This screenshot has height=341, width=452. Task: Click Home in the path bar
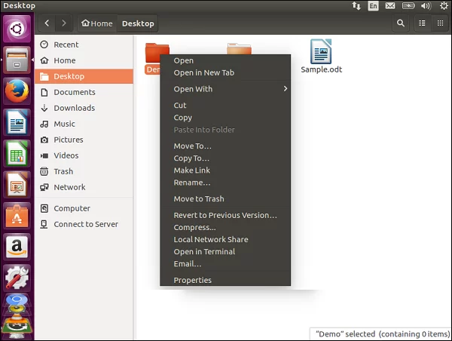point(97,23)
